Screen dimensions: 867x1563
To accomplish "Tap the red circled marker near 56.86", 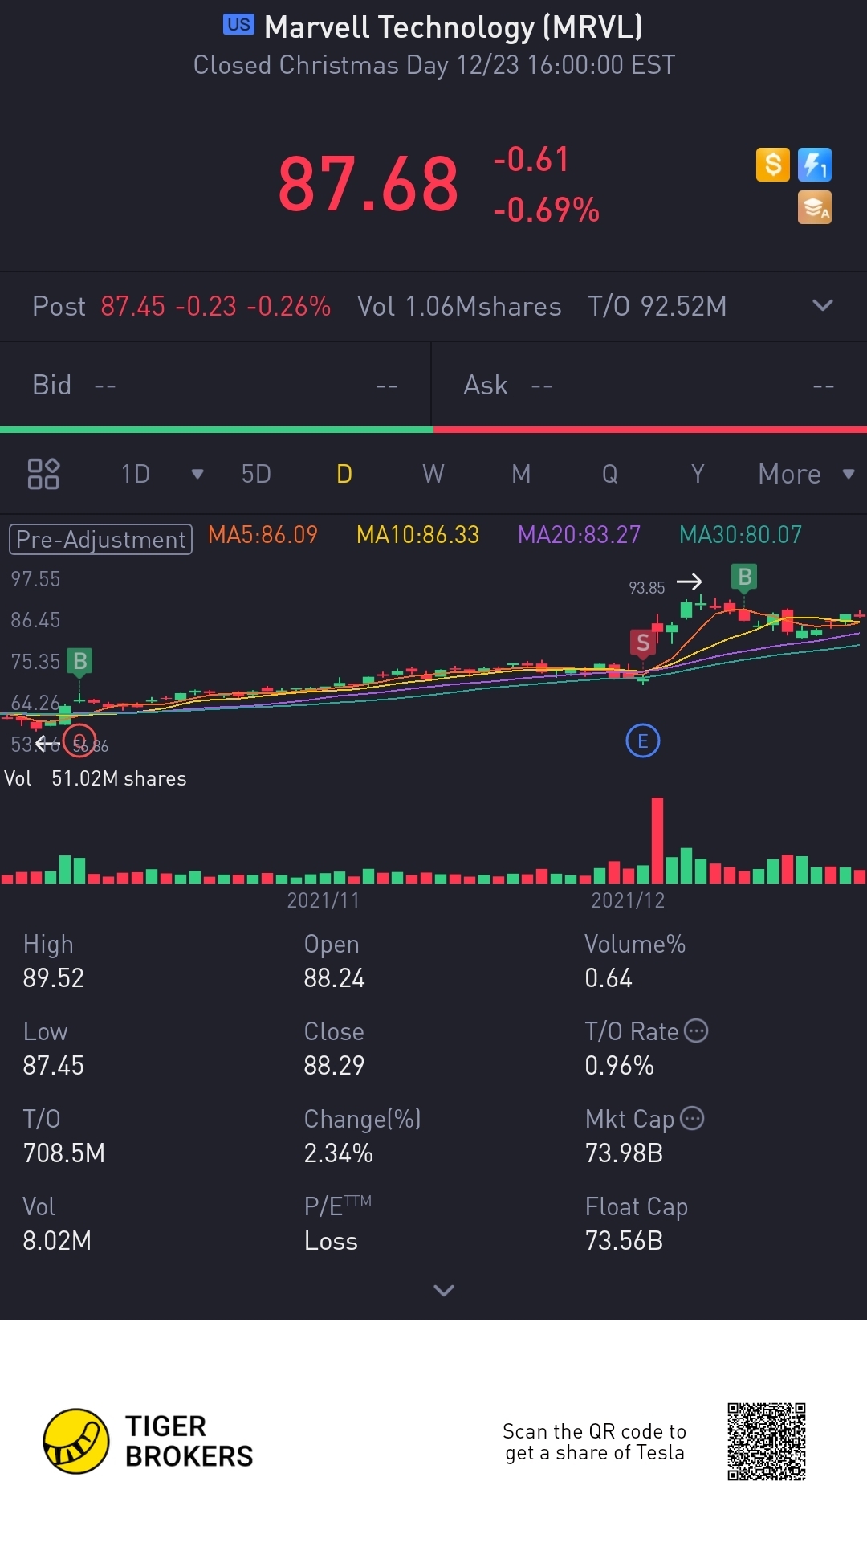I will [79, 741].
